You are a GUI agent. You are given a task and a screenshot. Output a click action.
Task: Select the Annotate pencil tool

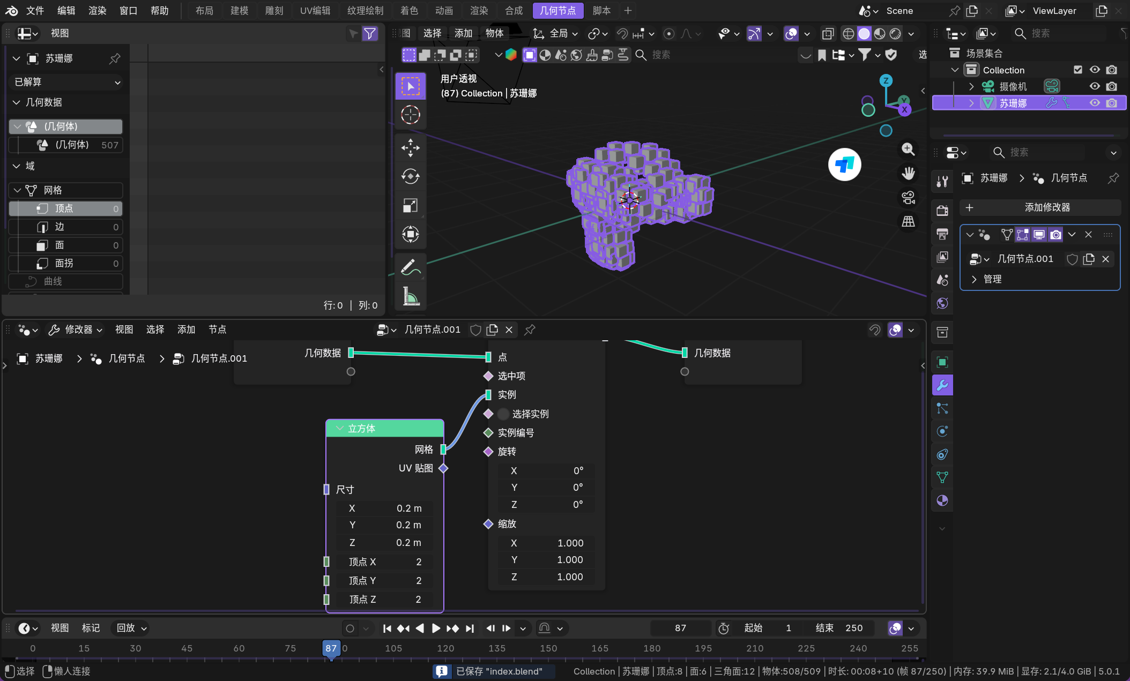410,267
